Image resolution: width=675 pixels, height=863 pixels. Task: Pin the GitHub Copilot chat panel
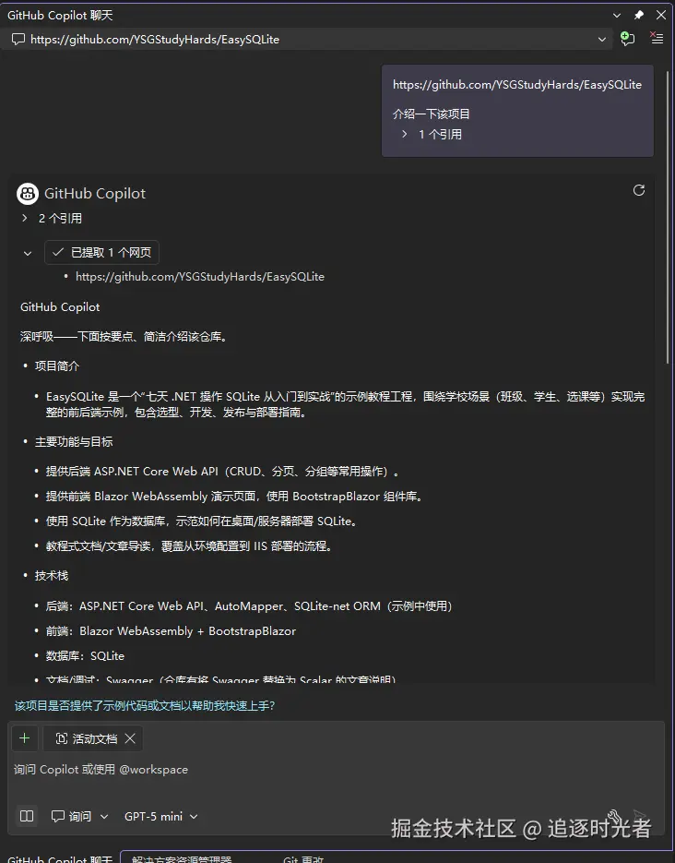[639, 15]
